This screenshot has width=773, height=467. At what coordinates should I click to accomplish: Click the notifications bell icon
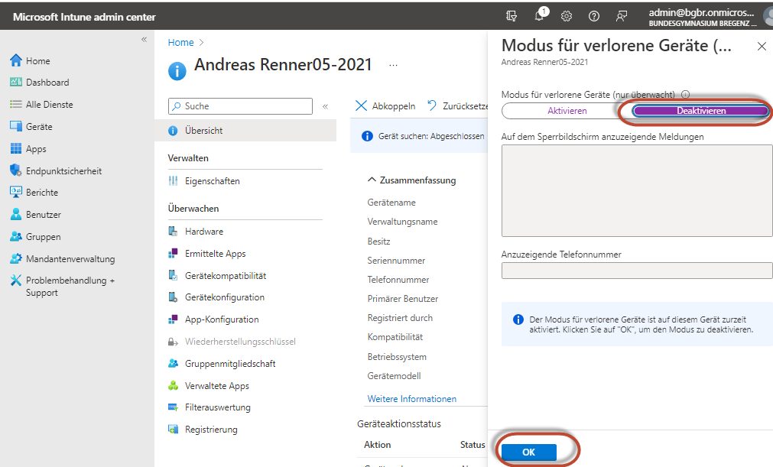pyautogui.click(x=539, y=16)
